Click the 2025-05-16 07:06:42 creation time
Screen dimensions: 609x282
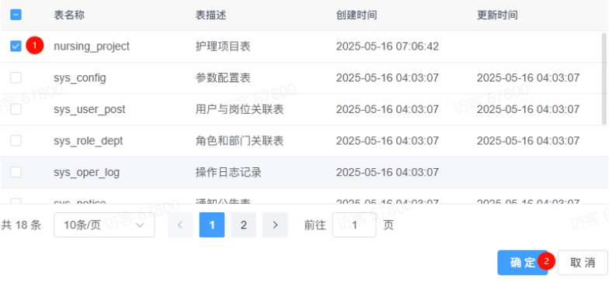387,46
